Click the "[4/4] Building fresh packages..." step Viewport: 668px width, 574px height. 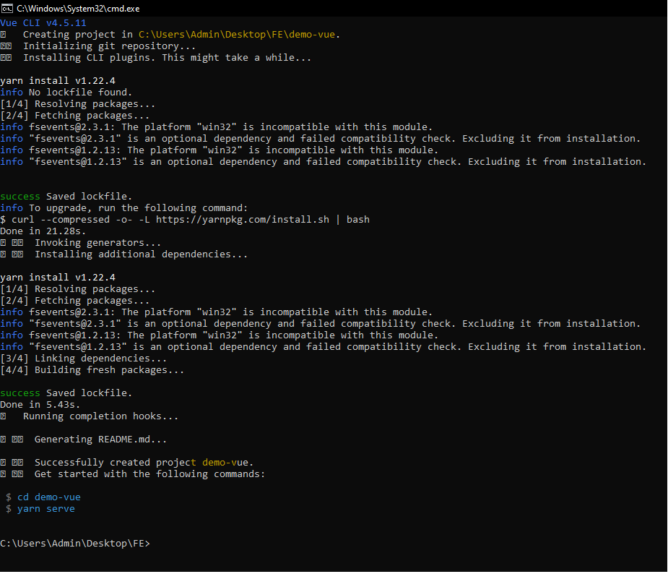pyautogui.click(x=92, y=370)
